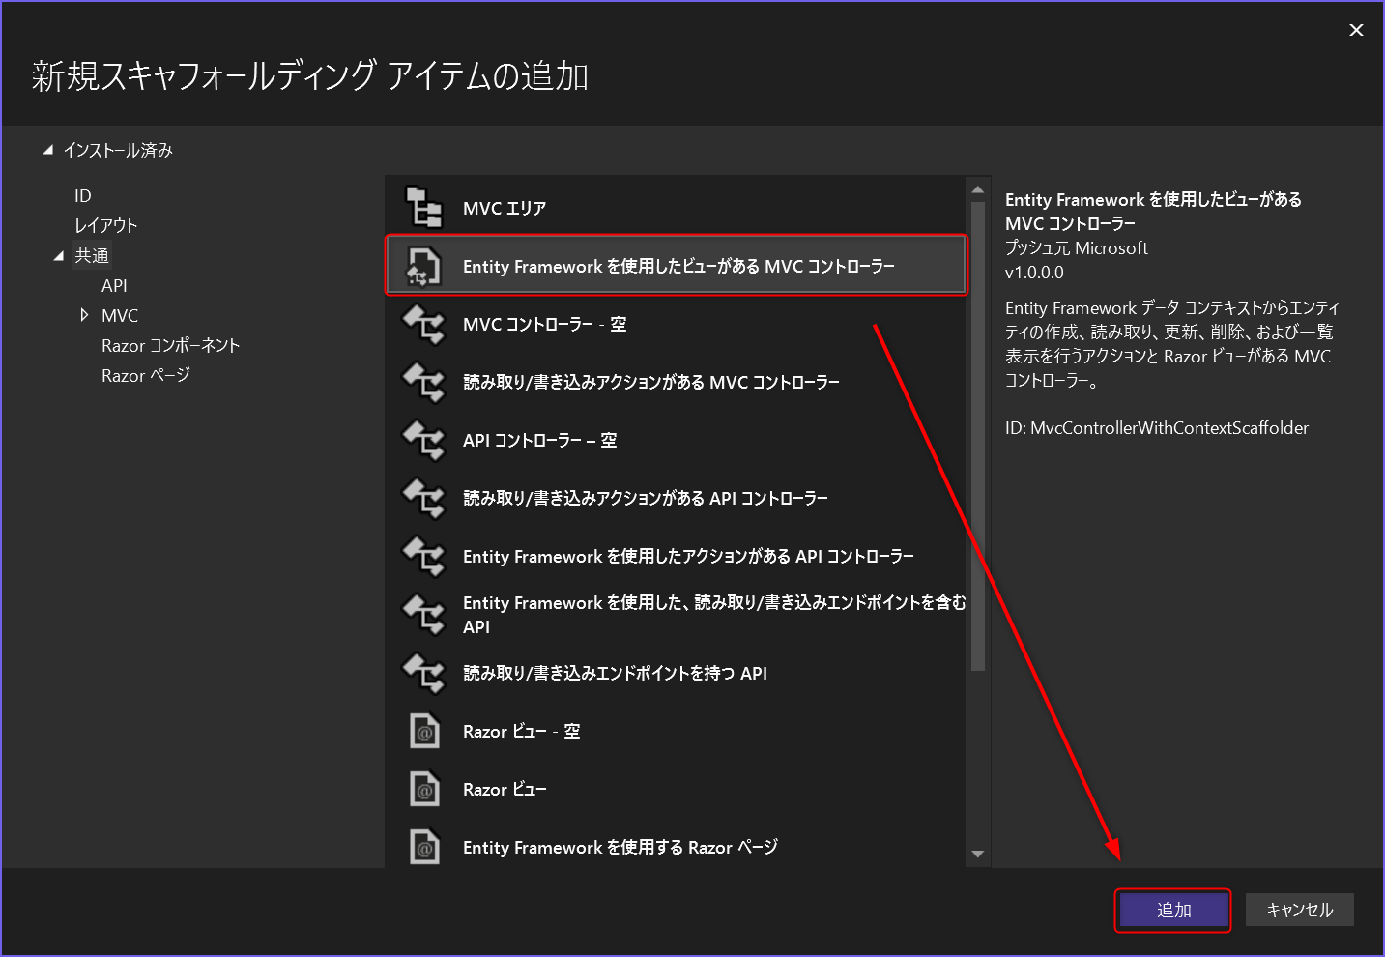
Task: Open the ID category in sidebar
Action: tap(83, 195)
